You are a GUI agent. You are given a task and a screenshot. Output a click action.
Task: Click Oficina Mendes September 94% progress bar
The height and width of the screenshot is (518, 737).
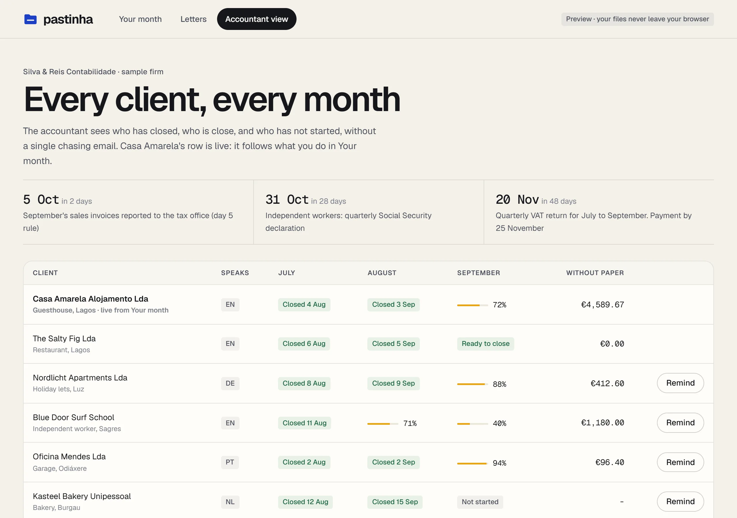click(472, 463)
